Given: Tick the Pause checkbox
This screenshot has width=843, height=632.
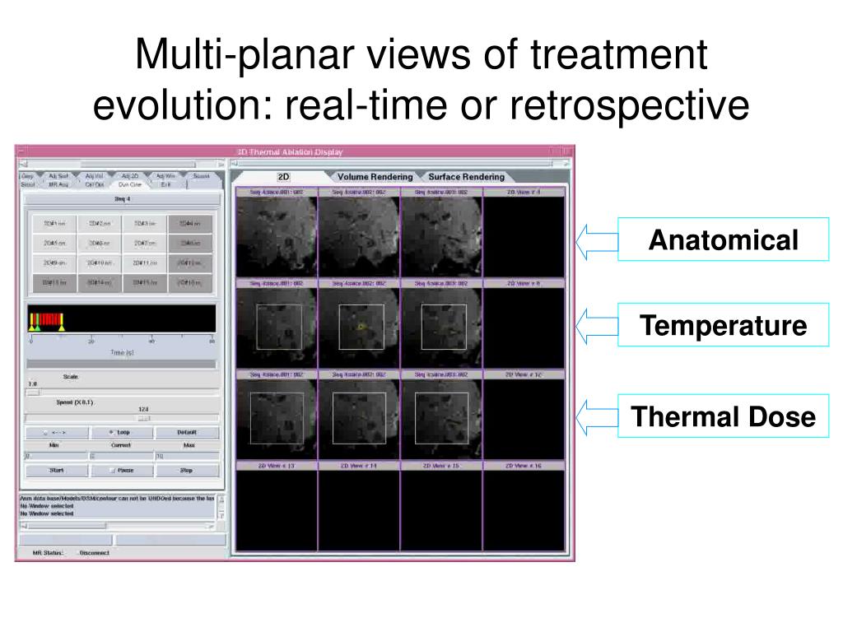Looking at the screenshot, I should pos(112,470).
